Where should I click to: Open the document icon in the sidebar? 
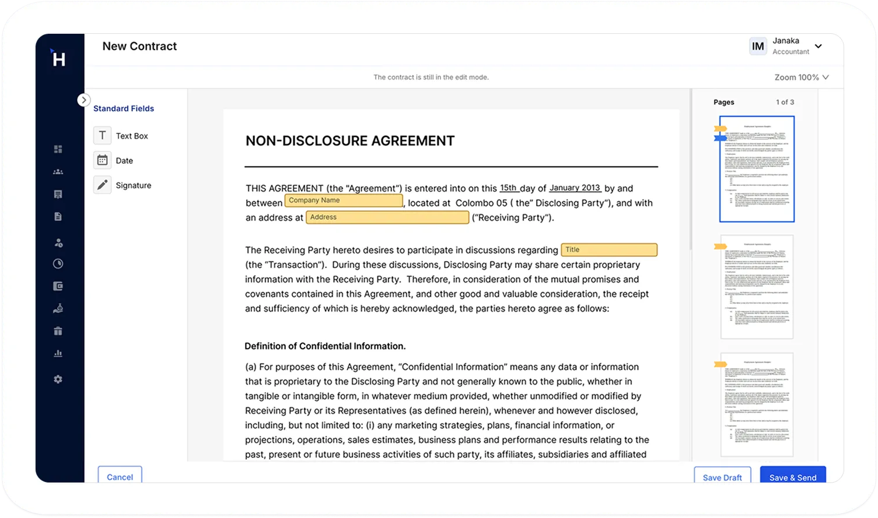pos(58,216)
